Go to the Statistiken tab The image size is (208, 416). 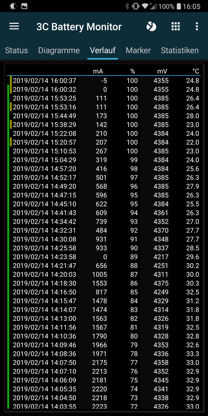click(x=179, y=50)
